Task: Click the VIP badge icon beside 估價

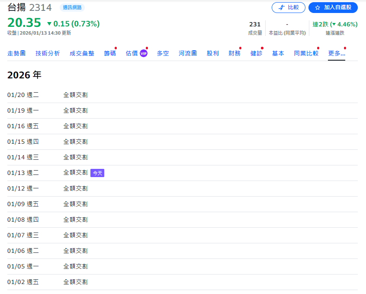Action: coord(144,54)
